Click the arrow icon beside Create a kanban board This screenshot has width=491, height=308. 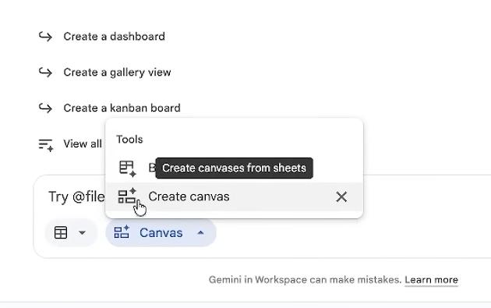45,108
